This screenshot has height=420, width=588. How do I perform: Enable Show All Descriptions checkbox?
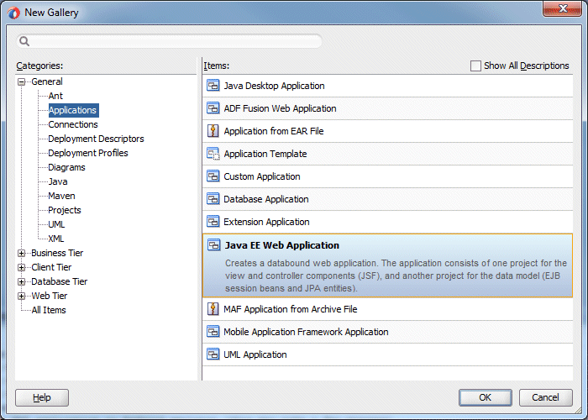pos(475,66)
